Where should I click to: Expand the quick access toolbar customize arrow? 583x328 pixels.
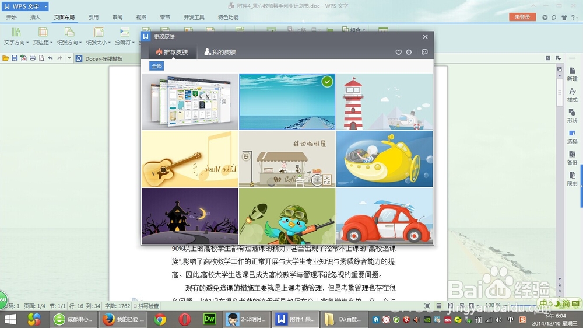click(69, 58)
